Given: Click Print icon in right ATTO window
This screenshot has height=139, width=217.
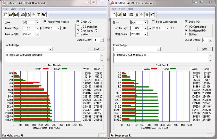Looking at the screenshot, I should [x=131, y=15].
